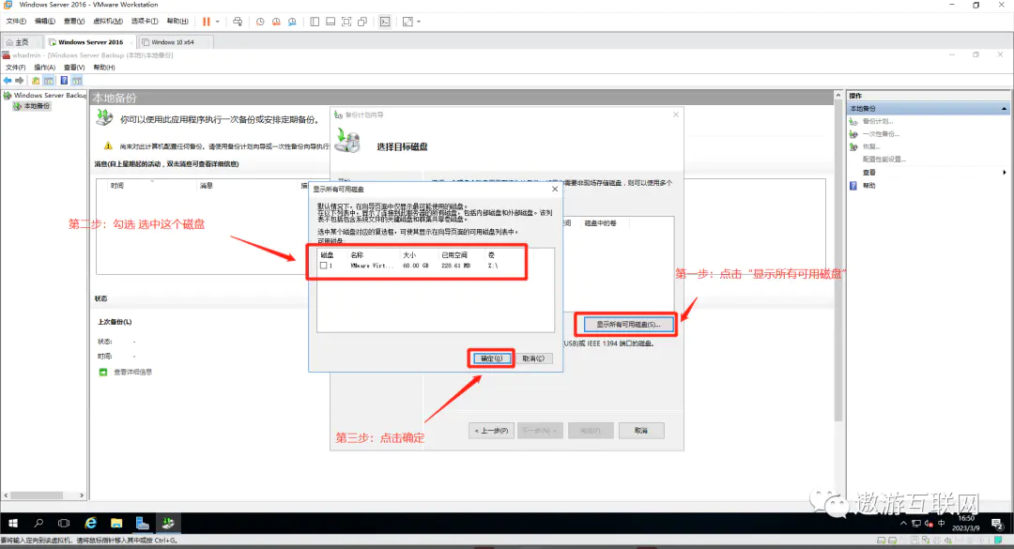Take a snapshot using the clock icon
Screen dimensions: 1014x549
click(260, 22)
